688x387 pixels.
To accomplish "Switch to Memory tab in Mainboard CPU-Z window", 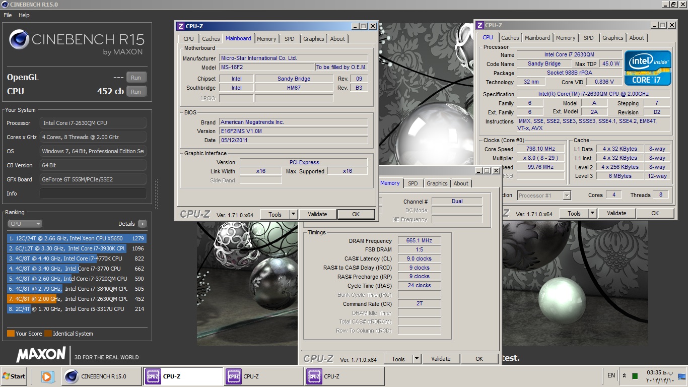I will [266, 39].
